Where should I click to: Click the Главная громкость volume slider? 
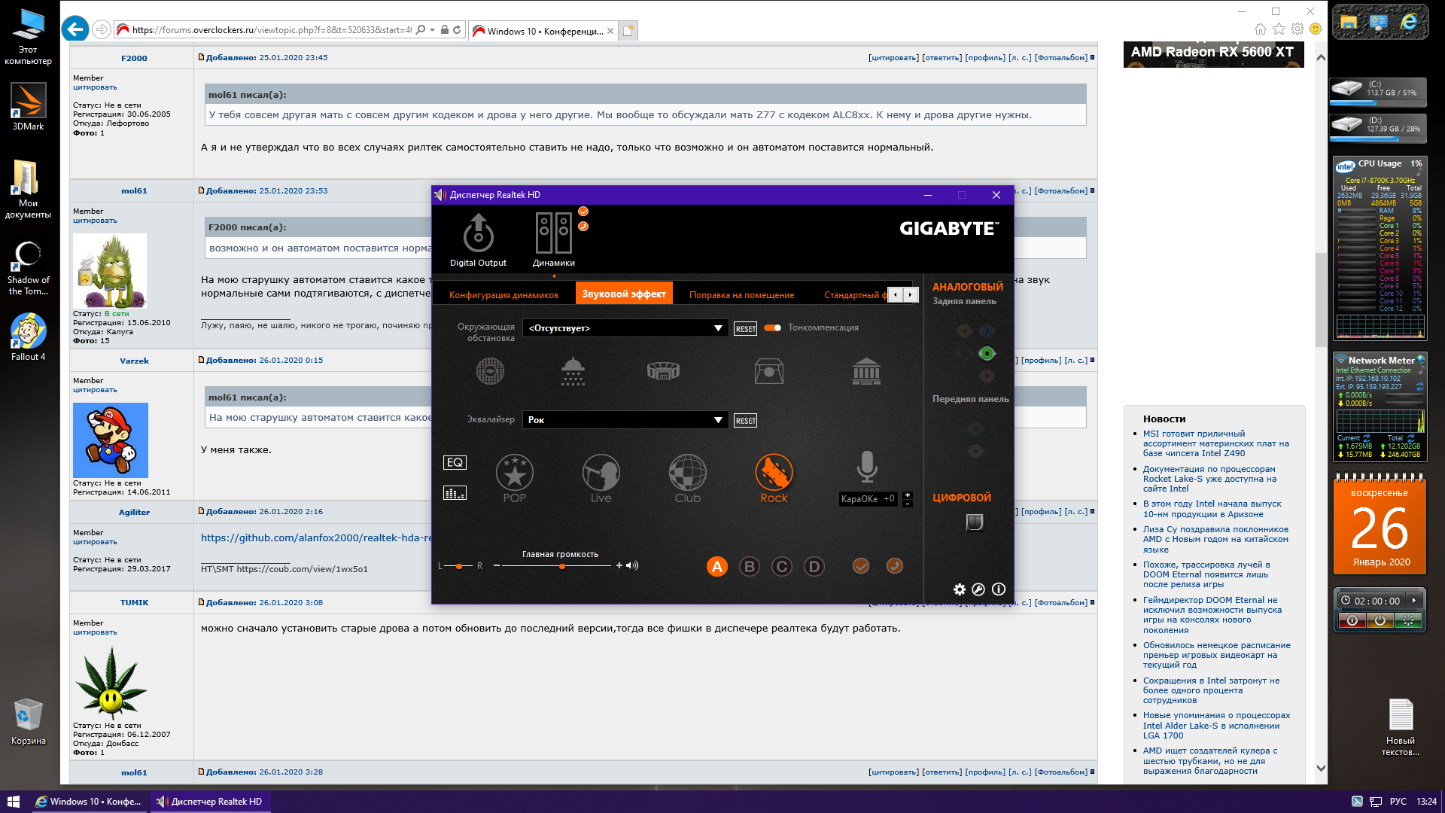pyautogui.click(x=561, y=565)
